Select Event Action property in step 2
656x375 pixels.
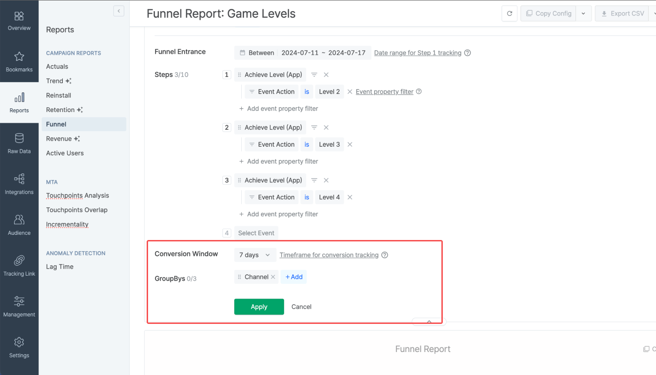coord(271,144)
